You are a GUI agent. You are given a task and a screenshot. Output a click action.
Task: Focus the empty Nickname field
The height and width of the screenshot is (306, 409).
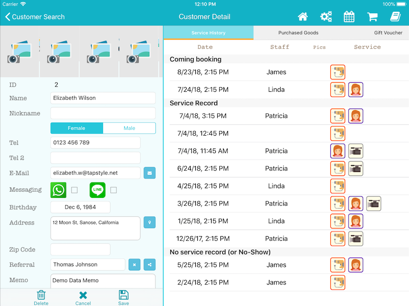(x=103, y=113)
